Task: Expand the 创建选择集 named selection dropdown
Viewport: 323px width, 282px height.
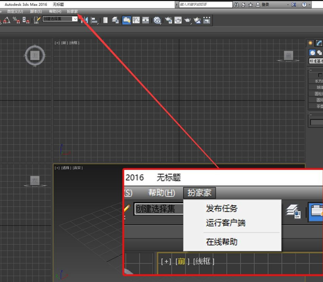Action: (x=75, y=19)
